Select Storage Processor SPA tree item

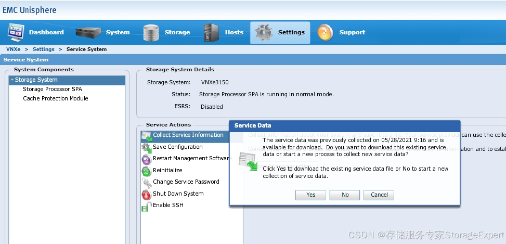[53, 89]
